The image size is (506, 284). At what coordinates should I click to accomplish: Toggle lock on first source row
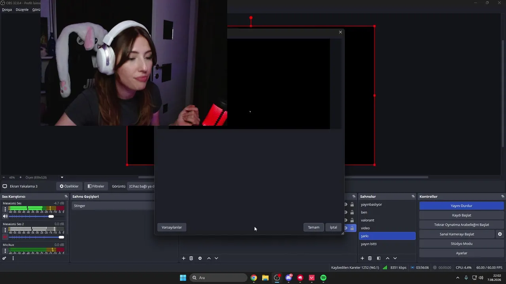(x=352, y=204)
